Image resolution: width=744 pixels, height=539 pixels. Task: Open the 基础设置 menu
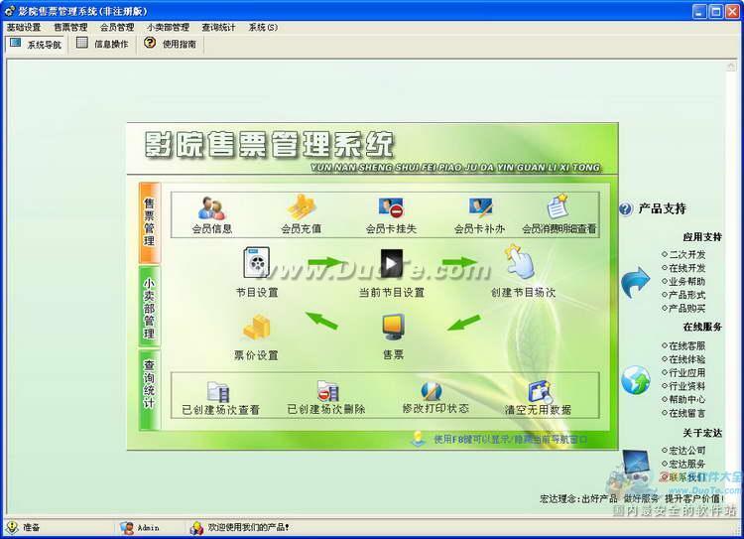click(x=24, y=28)
